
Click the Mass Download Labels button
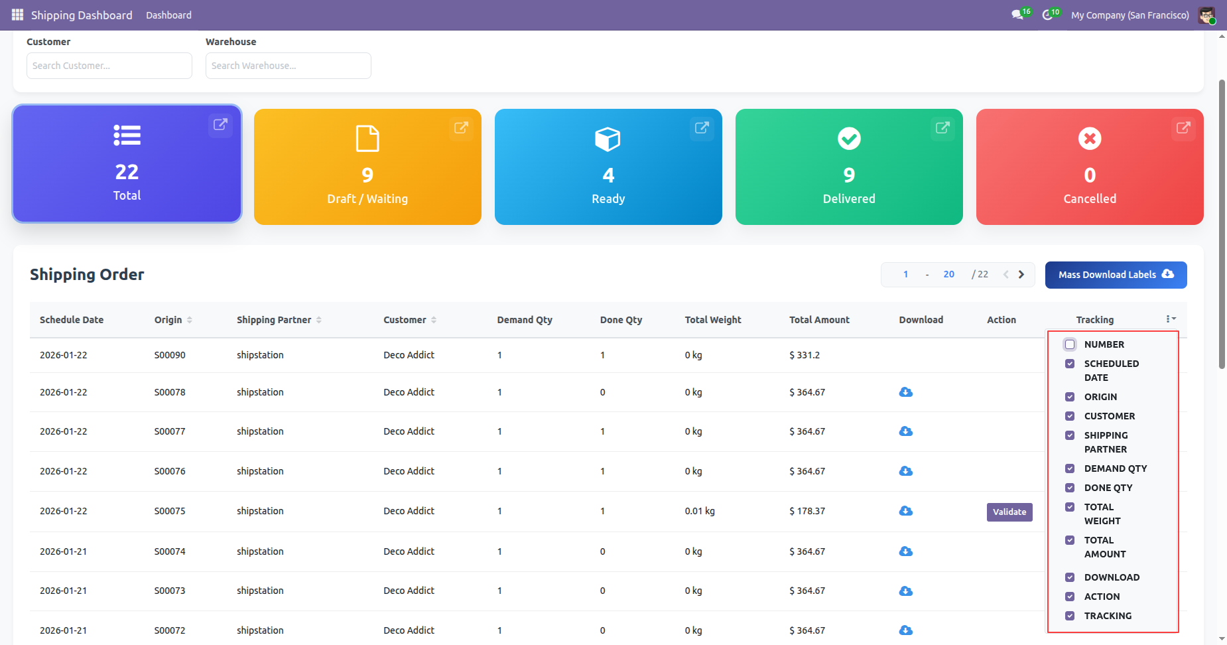click(1116, 275)
